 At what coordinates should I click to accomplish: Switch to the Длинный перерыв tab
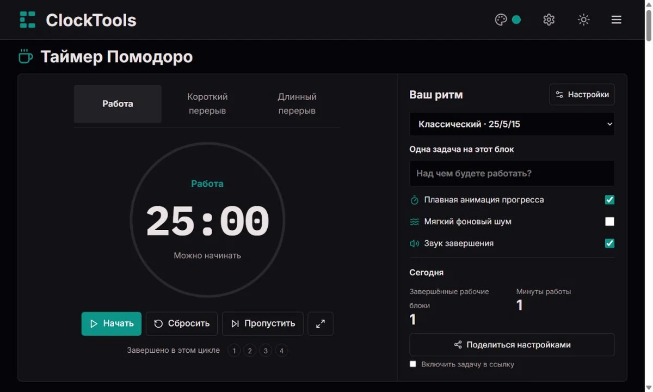tap(297, 103)
